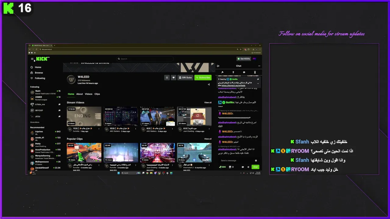390x219 pixels.
Task: Open the W4LEED channel avatar
Action: (x=71, y=79)
